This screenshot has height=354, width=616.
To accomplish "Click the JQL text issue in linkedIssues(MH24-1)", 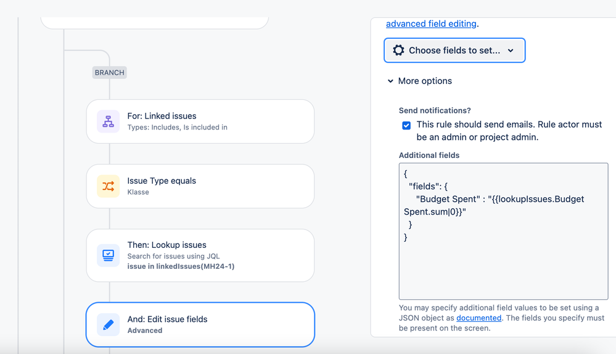I will tap(181, 266).
